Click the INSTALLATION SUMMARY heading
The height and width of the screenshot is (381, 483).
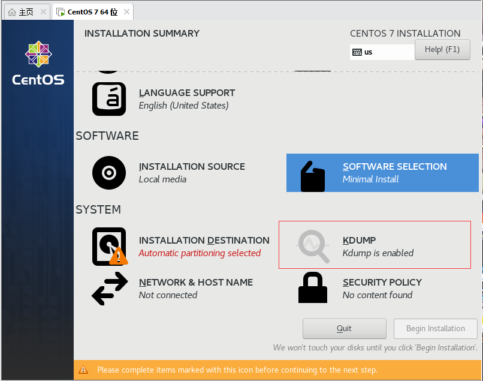(x=142, y=34)
